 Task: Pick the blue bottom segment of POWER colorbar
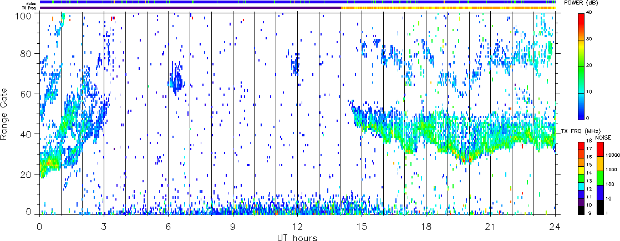coord(581,113)
